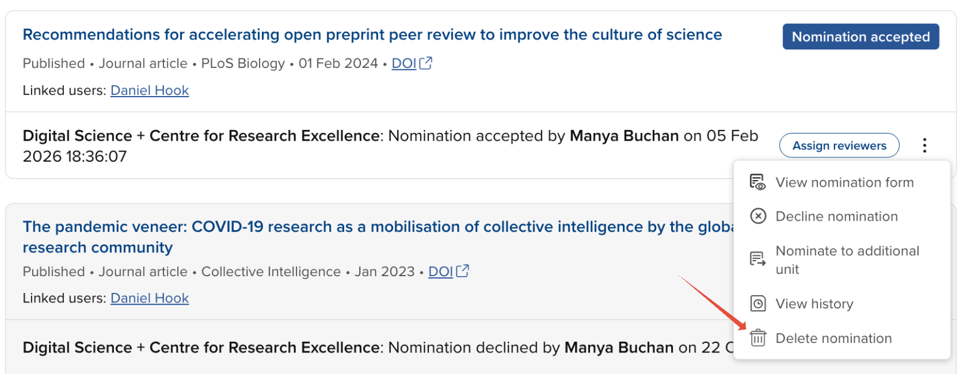Open Daniel Hook under the PLoS Biology article

150,91
